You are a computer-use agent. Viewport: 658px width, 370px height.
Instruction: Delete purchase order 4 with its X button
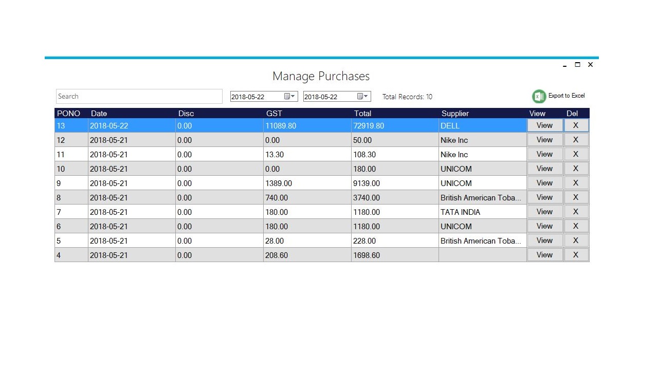tap(576, 254)
